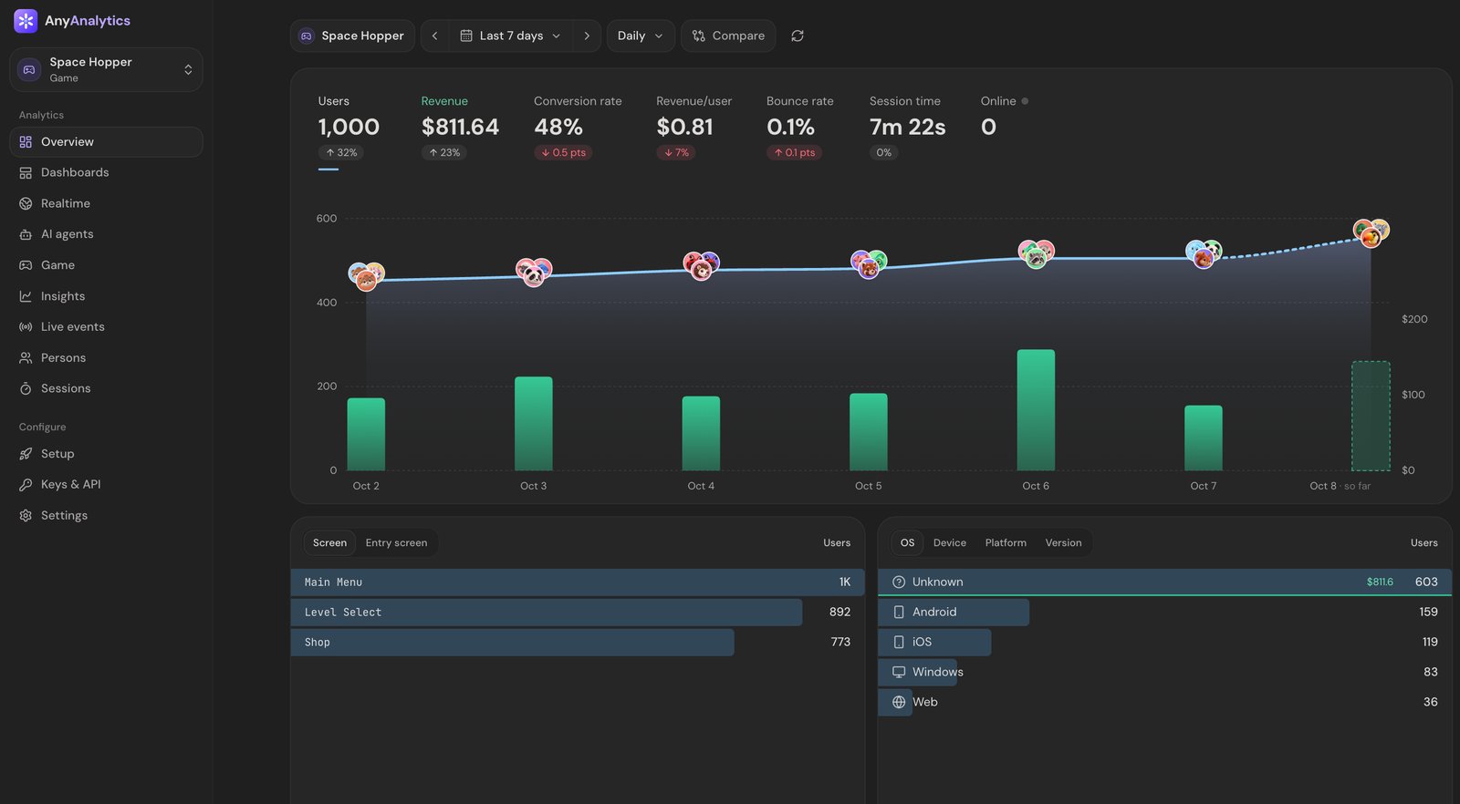Open Persons people icon
This screenshot has width=1460, height=804.
pos(26,357)
